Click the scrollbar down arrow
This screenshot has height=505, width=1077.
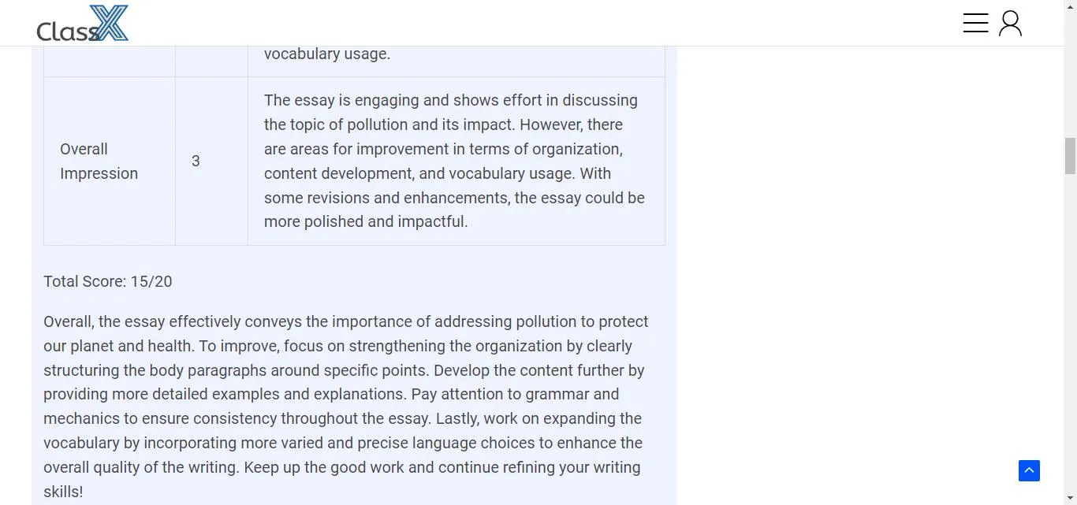pyautogui.click(x=1071, y=499)
